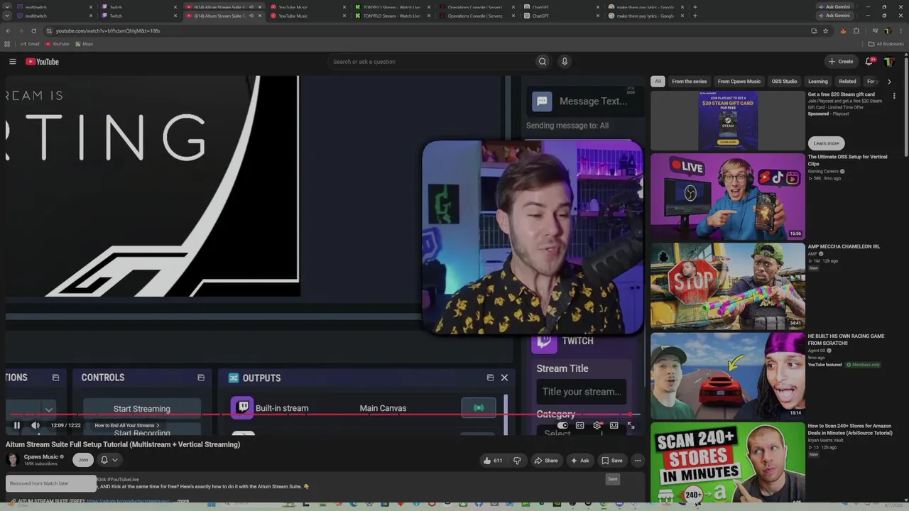The height and width of the screenshot is (511, 909).
Task: Bookmark this page with the star icon
Action: point(825,31)
